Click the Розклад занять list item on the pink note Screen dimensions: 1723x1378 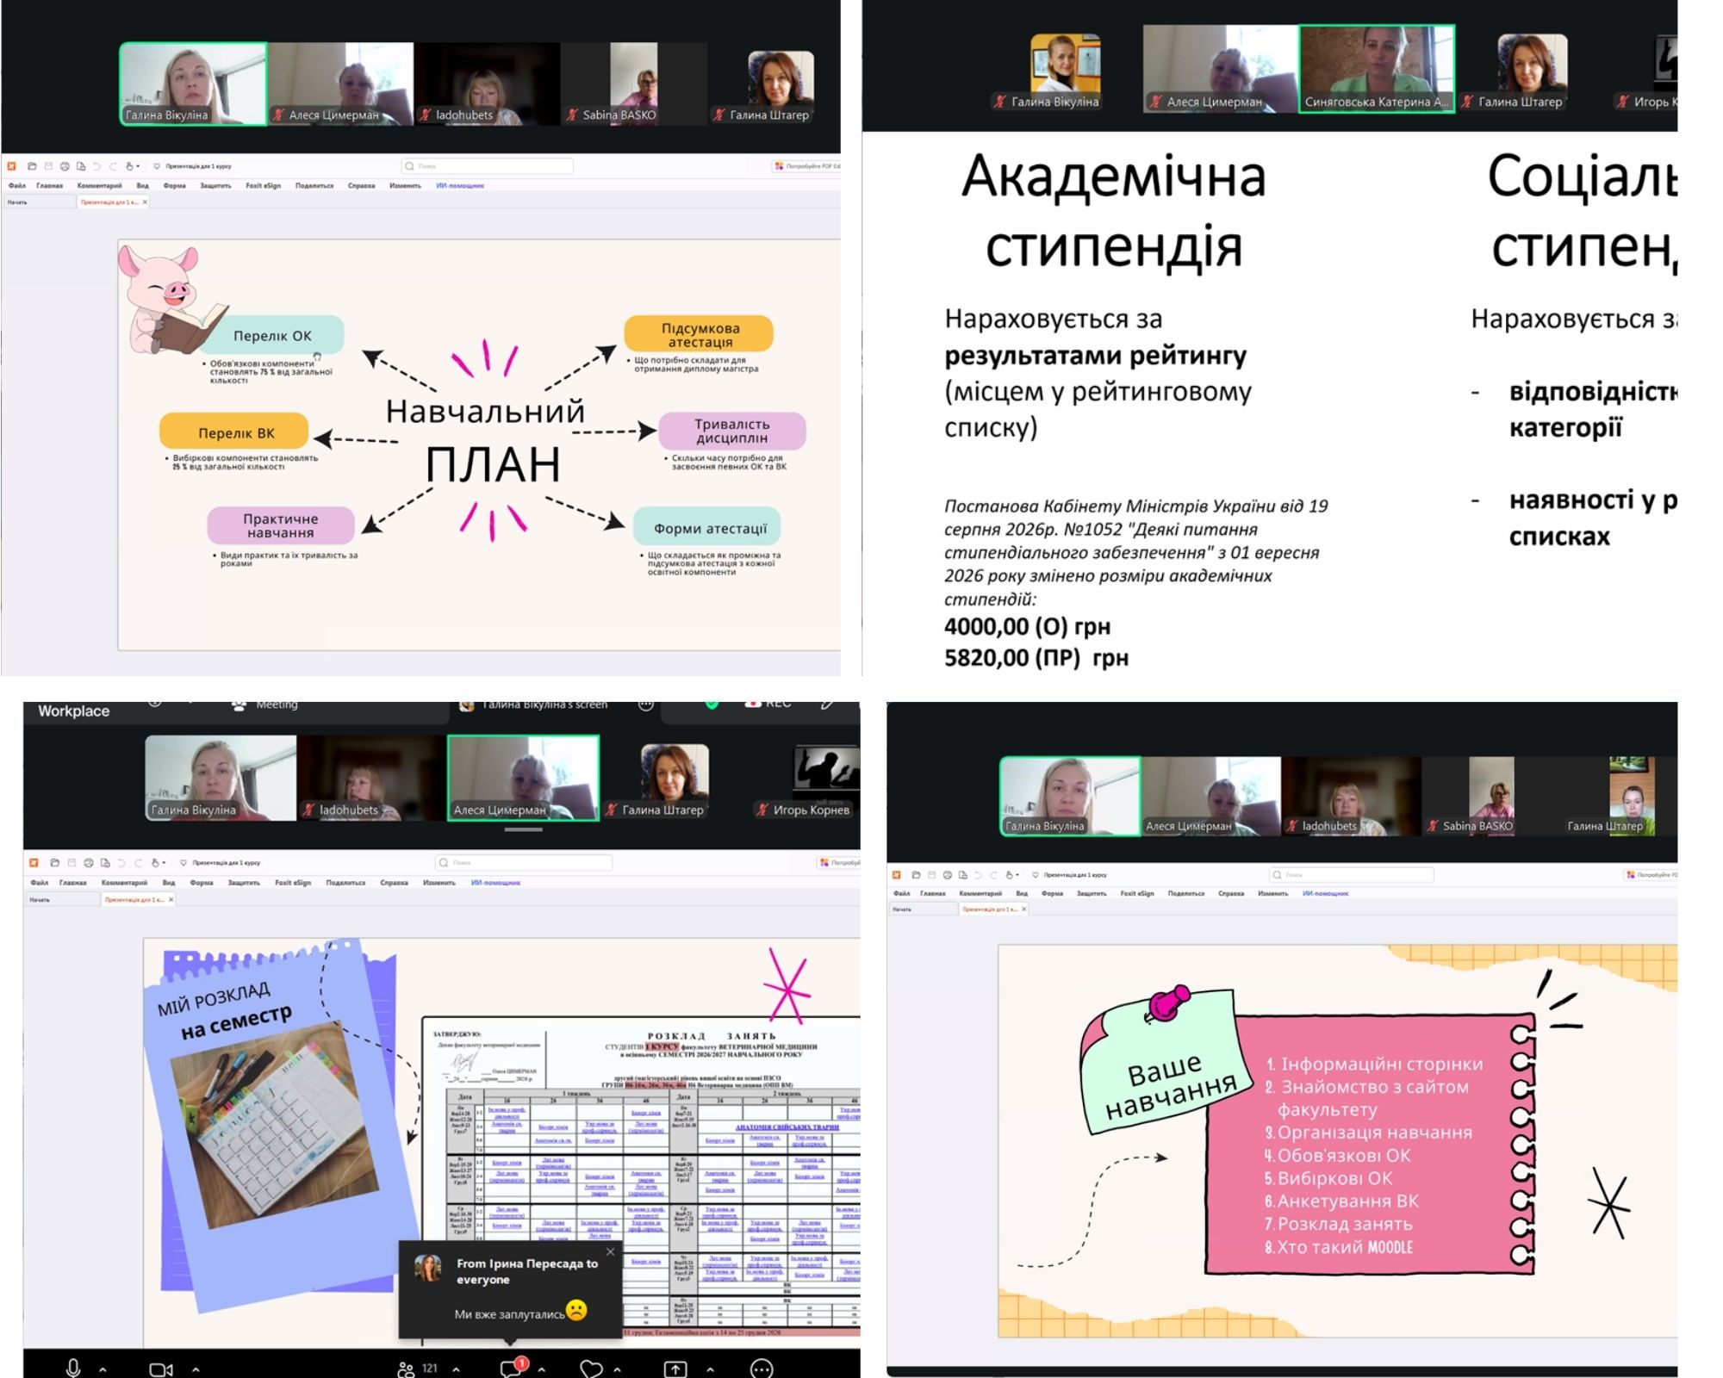coord(1338,1224)
